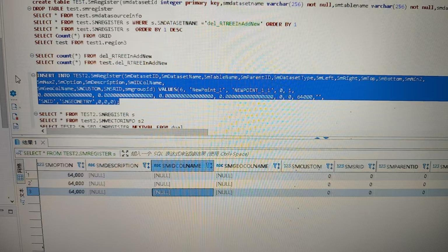
Task: Collapse the SELECT count(*) statement fold marker
Action: 32,55
